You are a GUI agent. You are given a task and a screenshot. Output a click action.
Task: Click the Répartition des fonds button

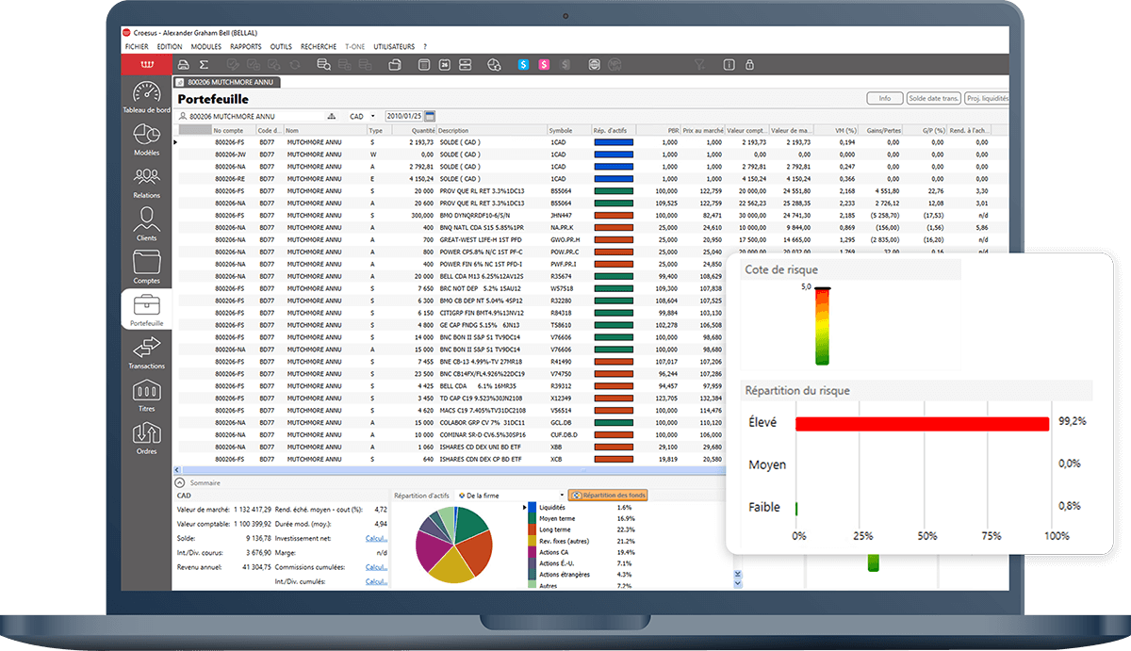pyautogui.click(x=608, y=496)
